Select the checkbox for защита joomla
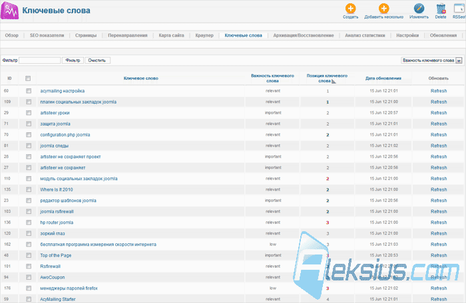466x303 pixels. coord(29,124)
